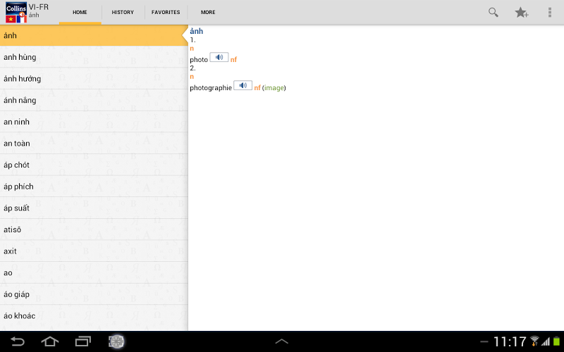Tap the battery status icon
Screen dimensions: 564x352
click(557, 341)
